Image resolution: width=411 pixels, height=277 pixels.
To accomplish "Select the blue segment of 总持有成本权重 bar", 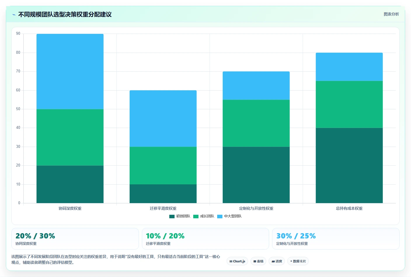I will tap(349, 67).
